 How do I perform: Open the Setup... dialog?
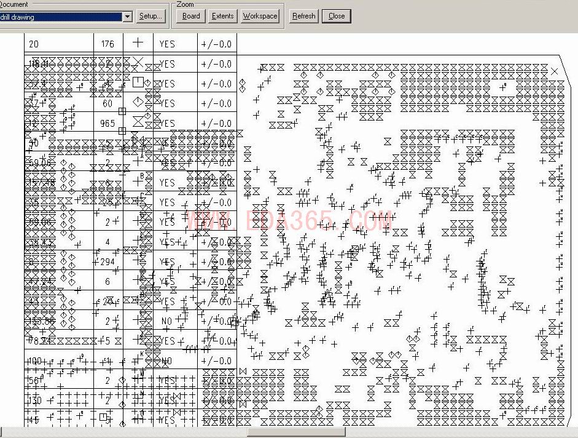point(150,16)
